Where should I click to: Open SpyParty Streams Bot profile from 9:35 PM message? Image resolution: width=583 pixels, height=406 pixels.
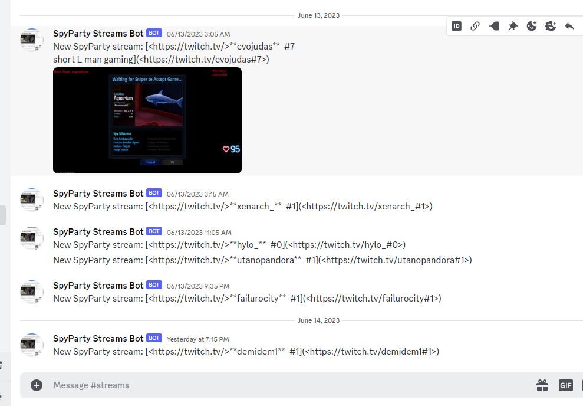pos(98,286)
